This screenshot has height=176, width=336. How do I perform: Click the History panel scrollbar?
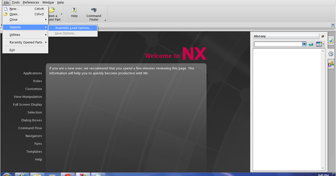click(x=323, y=110)
